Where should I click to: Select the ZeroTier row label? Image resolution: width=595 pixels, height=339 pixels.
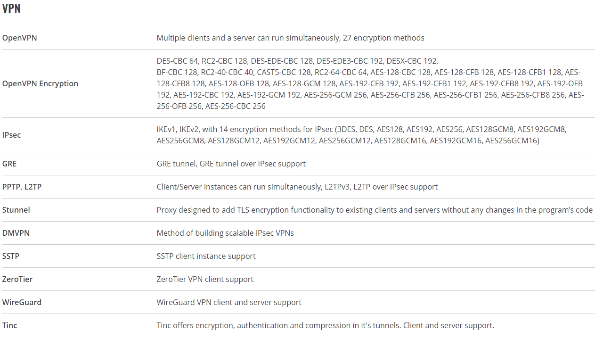pyautogui.click(x=17, y=279)
